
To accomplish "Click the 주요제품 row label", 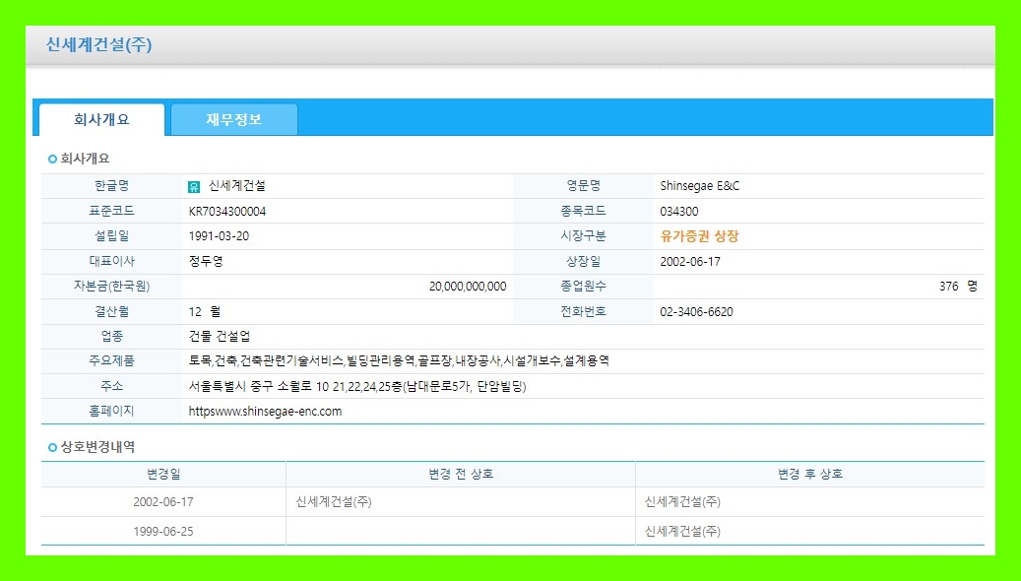I will 112,360.
